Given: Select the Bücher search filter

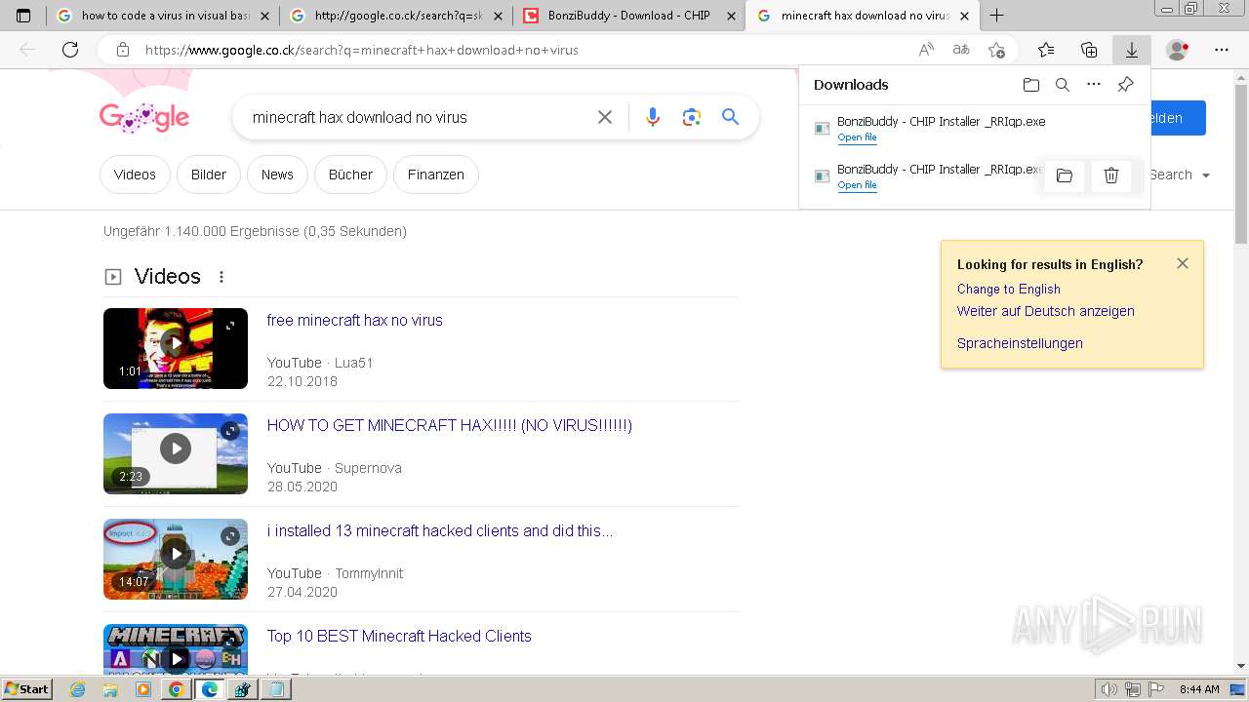Looking at the screenshot, I should [350, 175].
